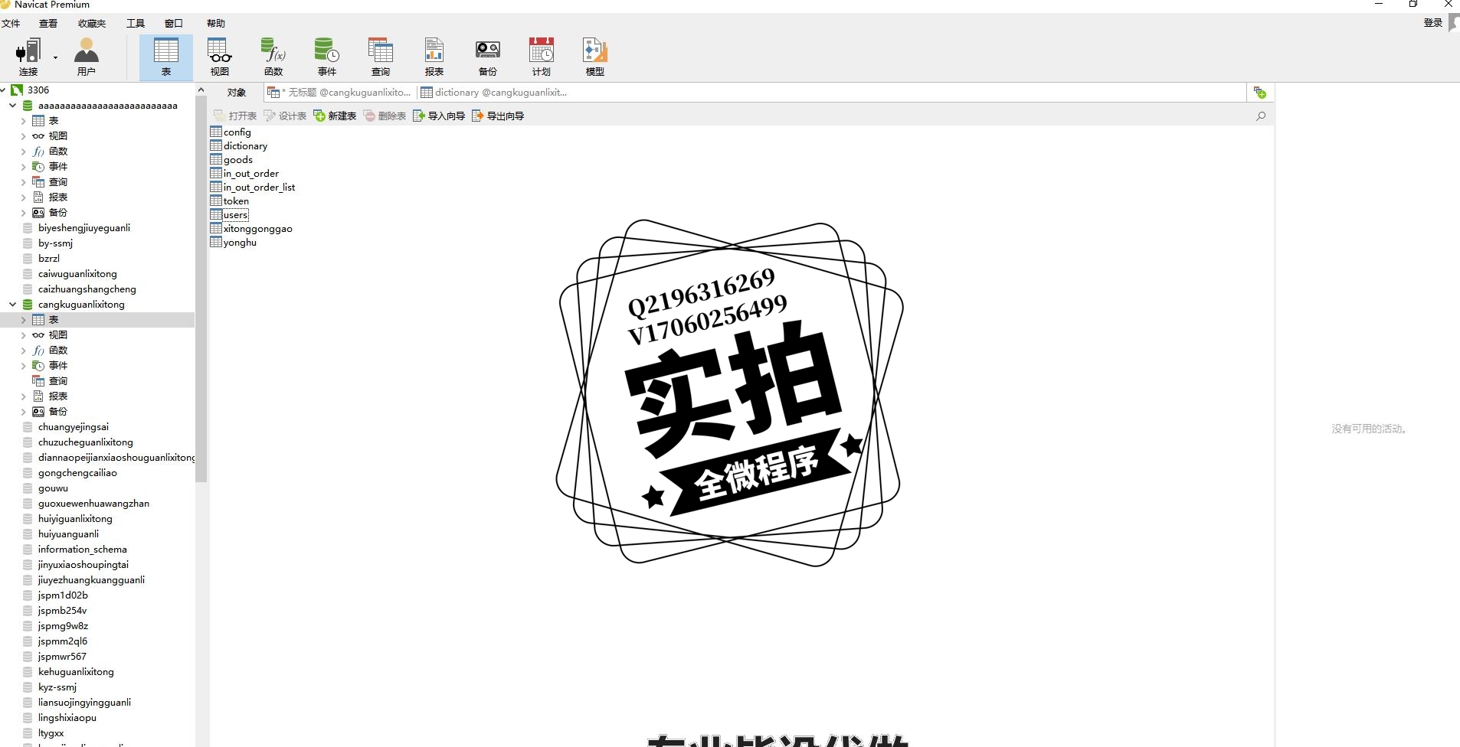The width and height of the screenshot is (1460, 747).
Task: Click the 设计表 button
Action: [285, 116]
